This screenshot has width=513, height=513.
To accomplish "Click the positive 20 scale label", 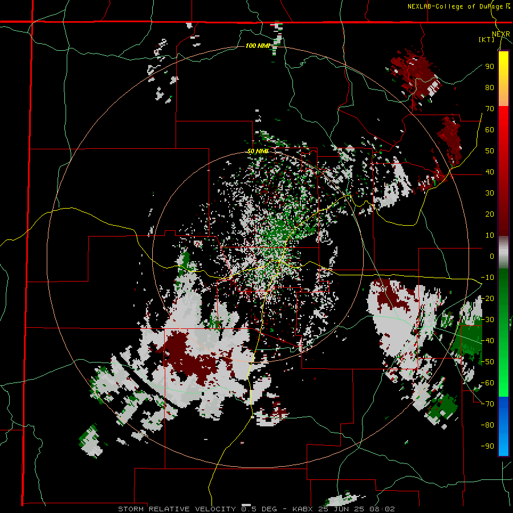I will click(x=490, y=214).
